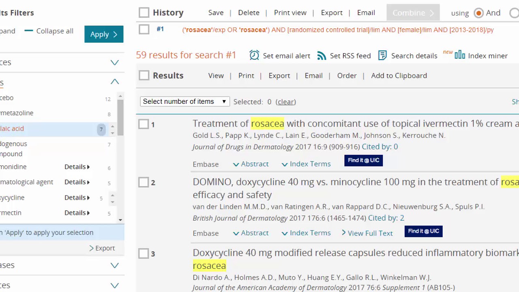
Task: Click the filter list scrollbar thumb
Action: [120, 117]
